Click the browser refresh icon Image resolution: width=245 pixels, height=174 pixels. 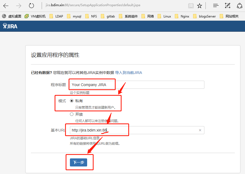tap(31, 5)
